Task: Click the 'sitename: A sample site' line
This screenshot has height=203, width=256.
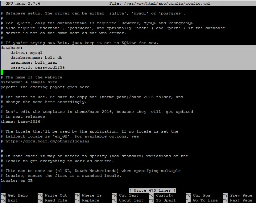Action: click(29, 82)
